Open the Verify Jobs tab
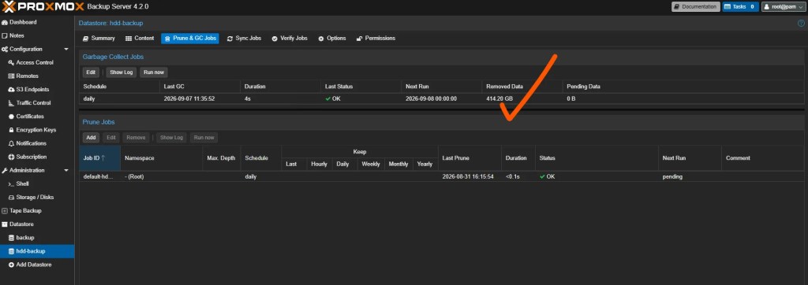Viewport: 808px width, 285px height. click(290, 39)
